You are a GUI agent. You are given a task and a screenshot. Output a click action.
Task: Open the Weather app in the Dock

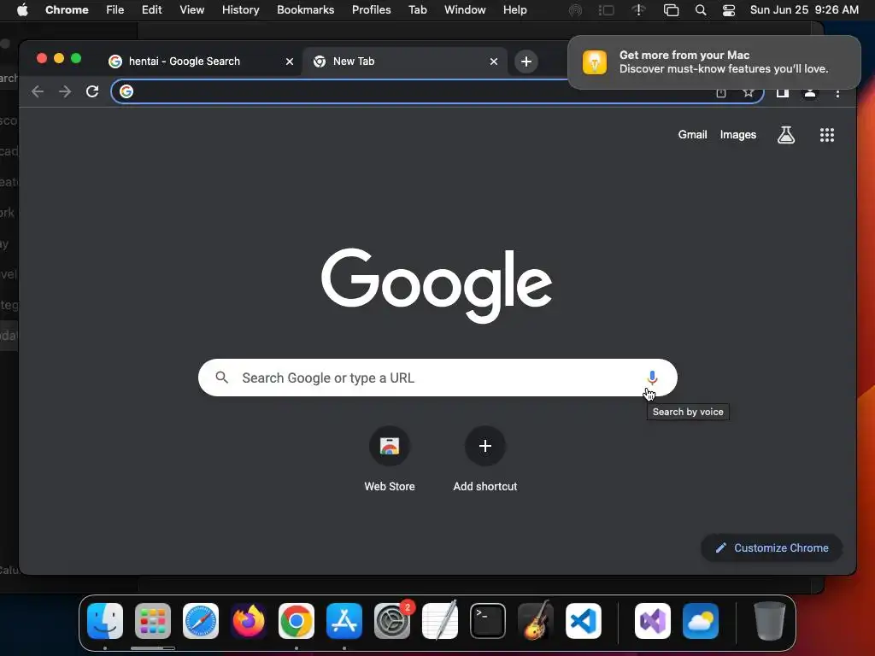pos(701,621)
